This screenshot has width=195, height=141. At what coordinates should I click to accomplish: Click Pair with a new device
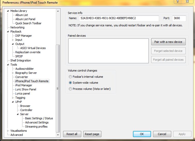(168, 42)
